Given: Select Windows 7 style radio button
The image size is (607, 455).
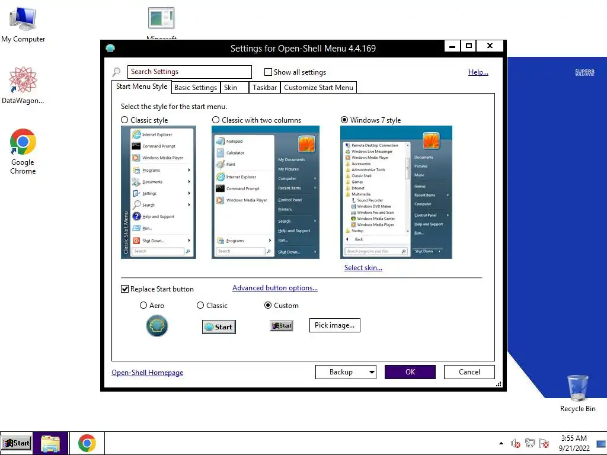Looking at the screenshot, I should point(344,120).
